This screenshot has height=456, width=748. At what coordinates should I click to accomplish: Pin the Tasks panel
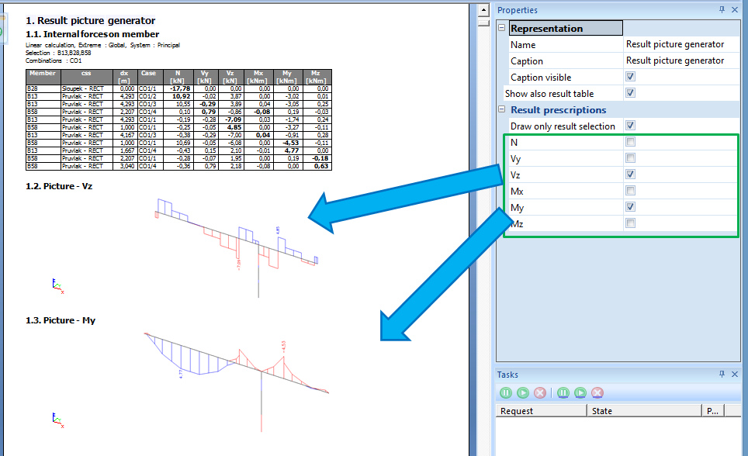click(x=722, y=375)
